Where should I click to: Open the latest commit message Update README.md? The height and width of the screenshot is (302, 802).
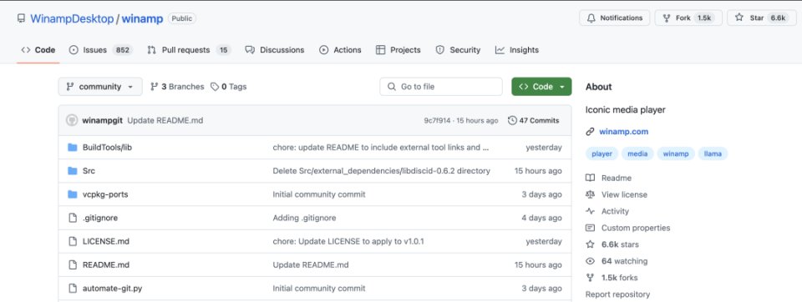(x=165, y=121)
